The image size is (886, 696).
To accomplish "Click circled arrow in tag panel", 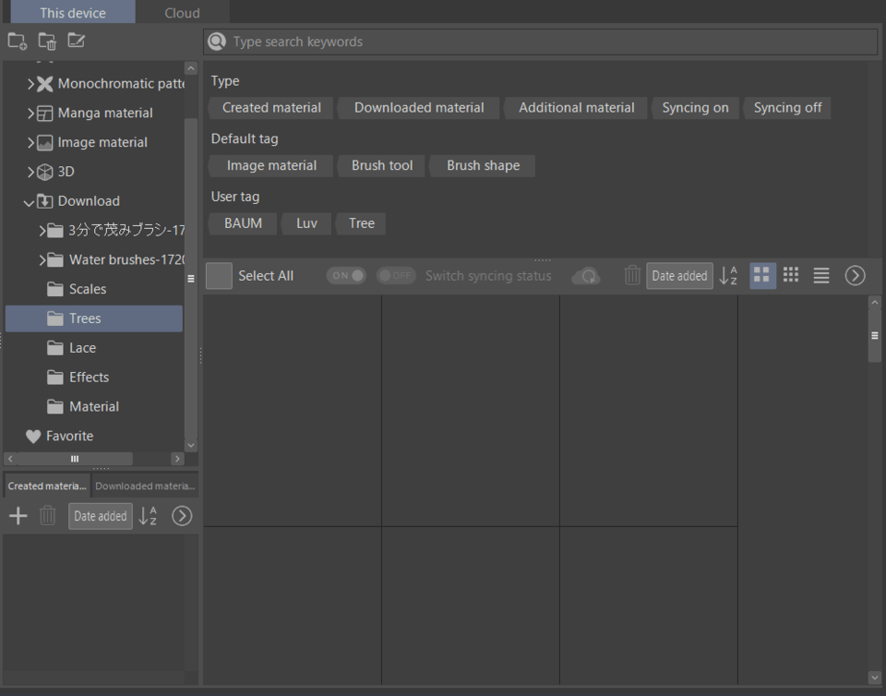I will [182, 516].
